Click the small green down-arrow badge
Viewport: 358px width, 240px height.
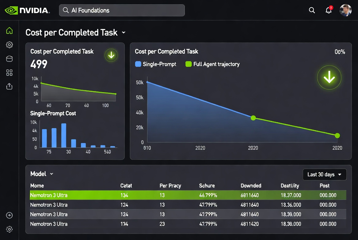(x=111, y=55)
